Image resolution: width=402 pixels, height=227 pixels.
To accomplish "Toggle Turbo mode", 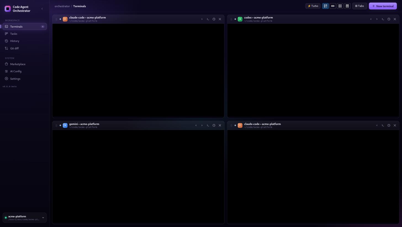I will tap(313, 6).
